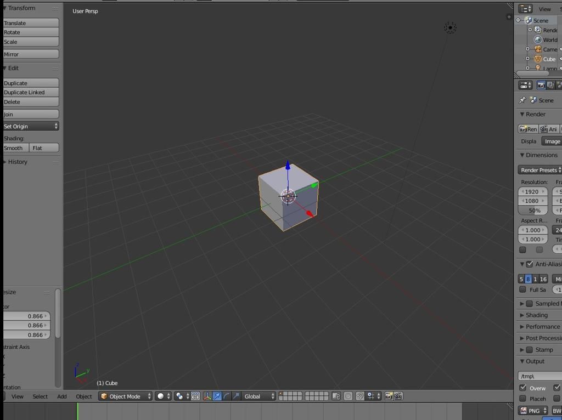Viewport: 562px width, 420px height.
Task: Click the resolution X 1920 field
Action: (532, 191)
